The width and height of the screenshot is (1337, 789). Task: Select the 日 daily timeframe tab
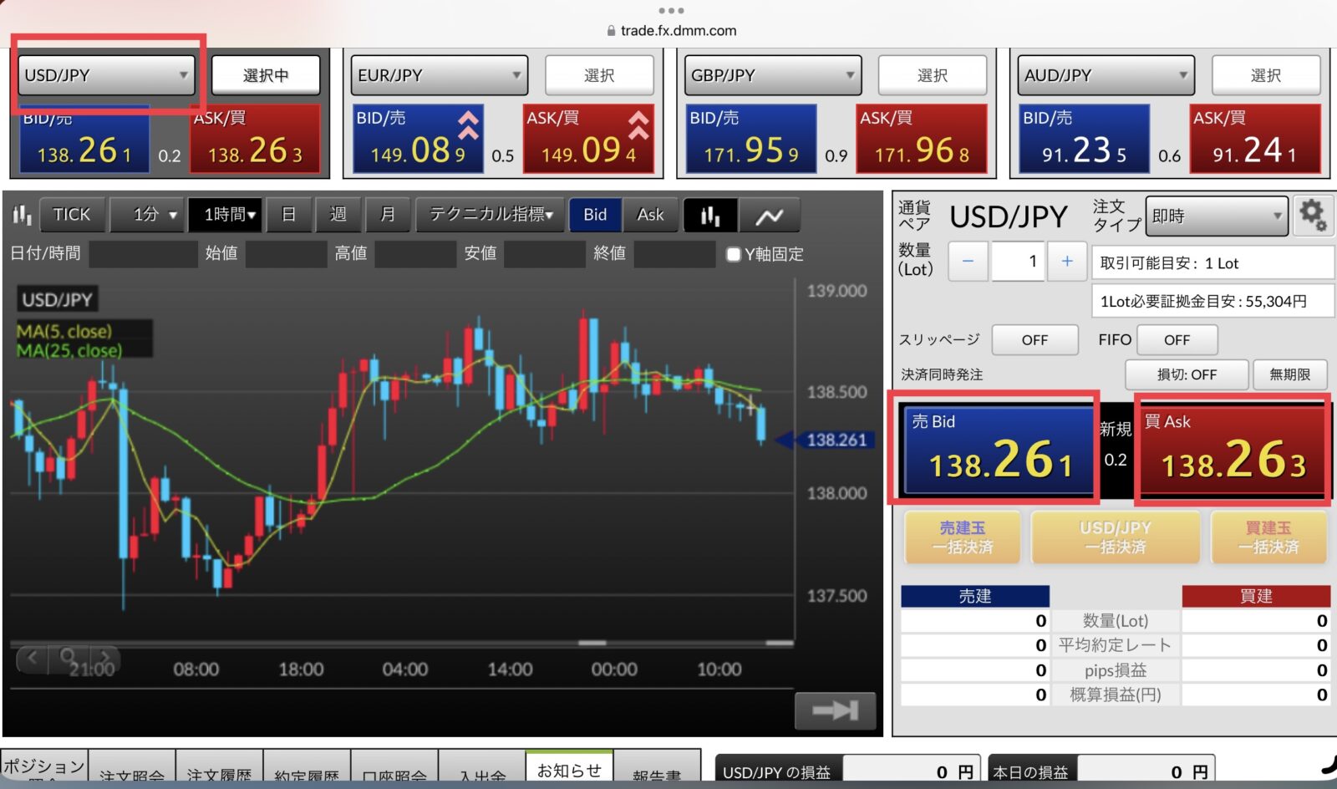coord(288,215)
